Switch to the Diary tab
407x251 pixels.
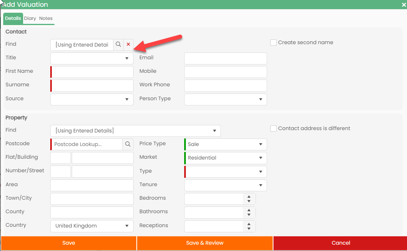[x=30, y=18]
